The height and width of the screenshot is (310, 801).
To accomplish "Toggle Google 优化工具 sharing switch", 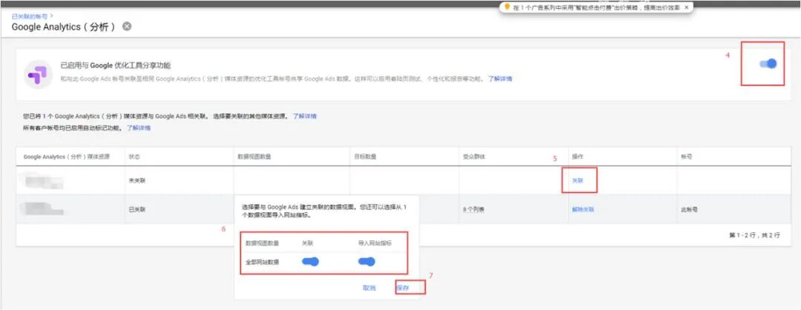I will point(768,64).
